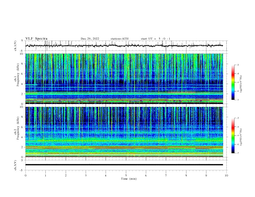
Task: Select the date text "Dec. 29, 2022"
Action: click(90, 39)
